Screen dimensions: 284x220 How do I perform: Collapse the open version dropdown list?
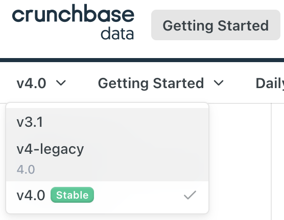click(x=41, y=83)
